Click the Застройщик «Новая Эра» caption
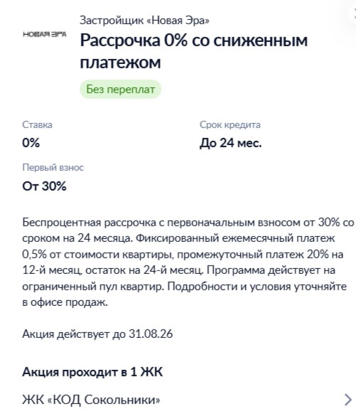356x419 pixels. (144, 21)
